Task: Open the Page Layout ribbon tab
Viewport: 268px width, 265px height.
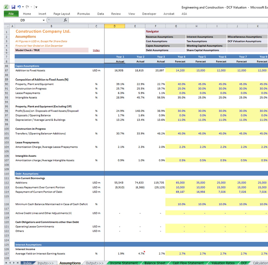Action: tap(62, 14)
